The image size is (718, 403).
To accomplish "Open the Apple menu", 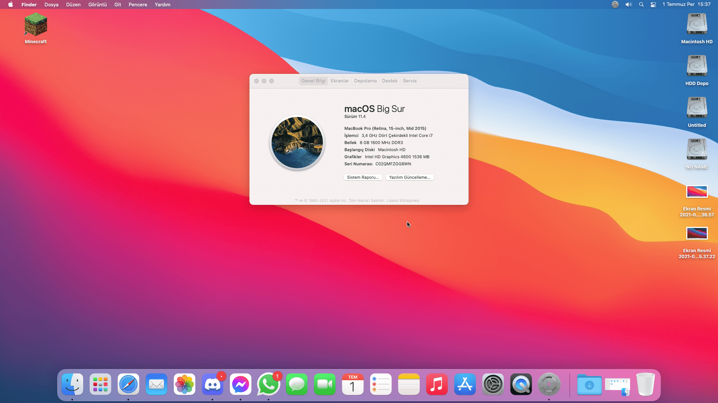I will point(10,4).
